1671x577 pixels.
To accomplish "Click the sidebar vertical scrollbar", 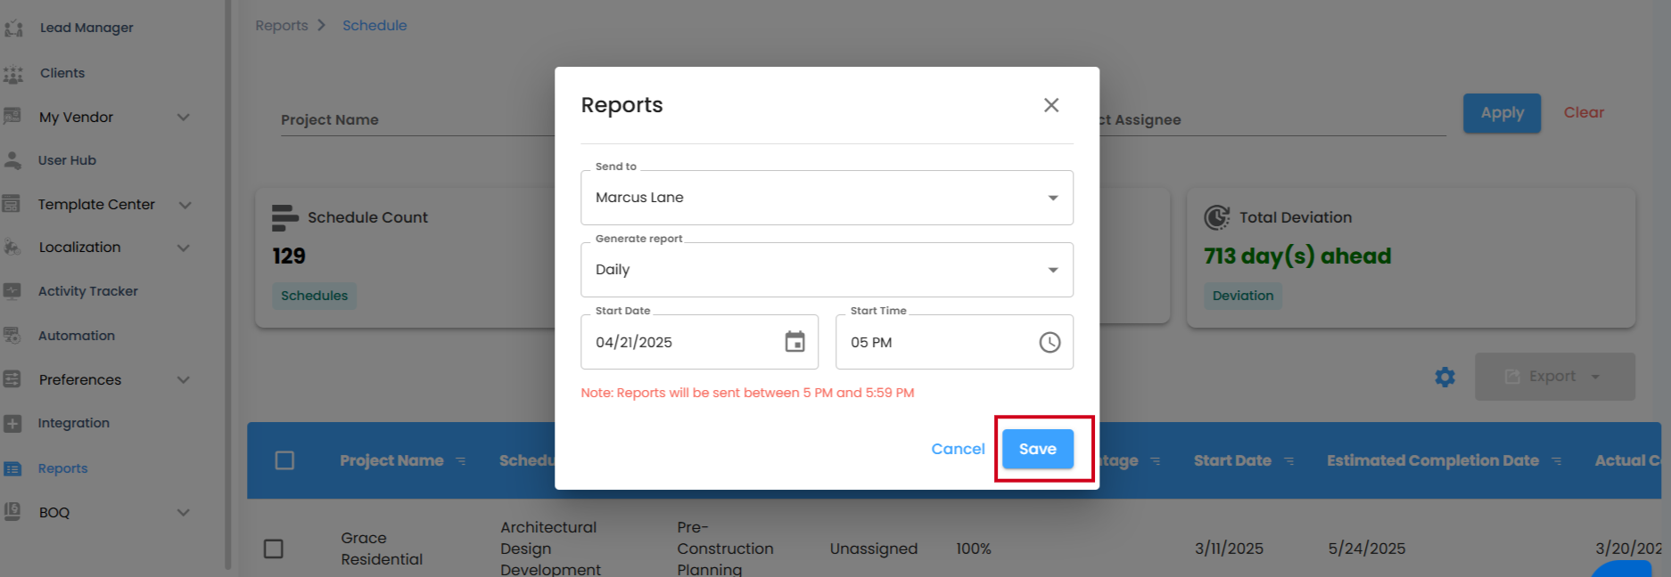I will pos(228,285).
